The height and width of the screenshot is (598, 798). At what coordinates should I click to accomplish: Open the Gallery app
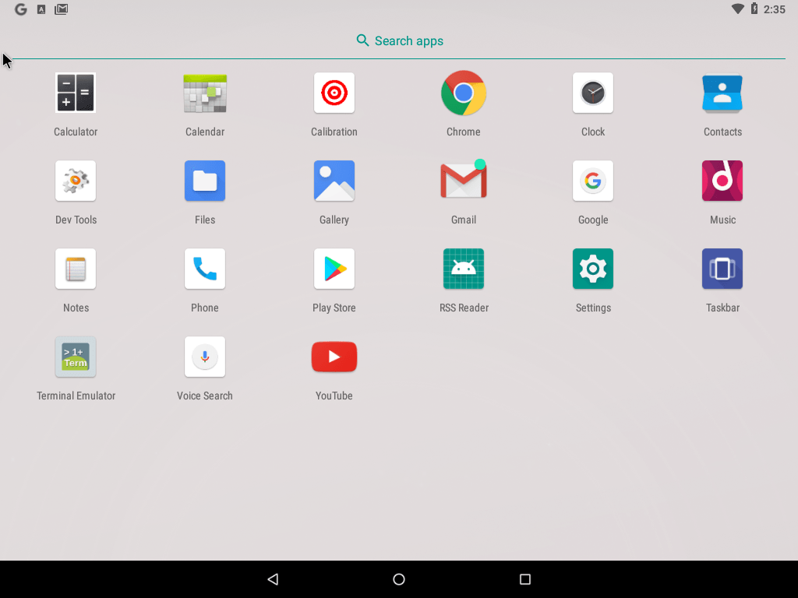334,181
